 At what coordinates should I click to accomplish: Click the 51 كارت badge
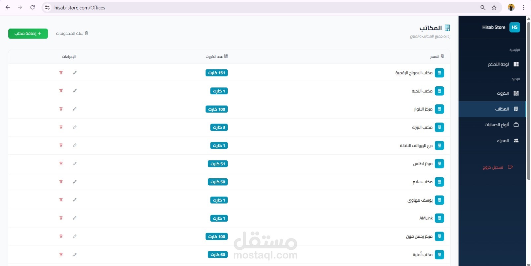point(218,164)
